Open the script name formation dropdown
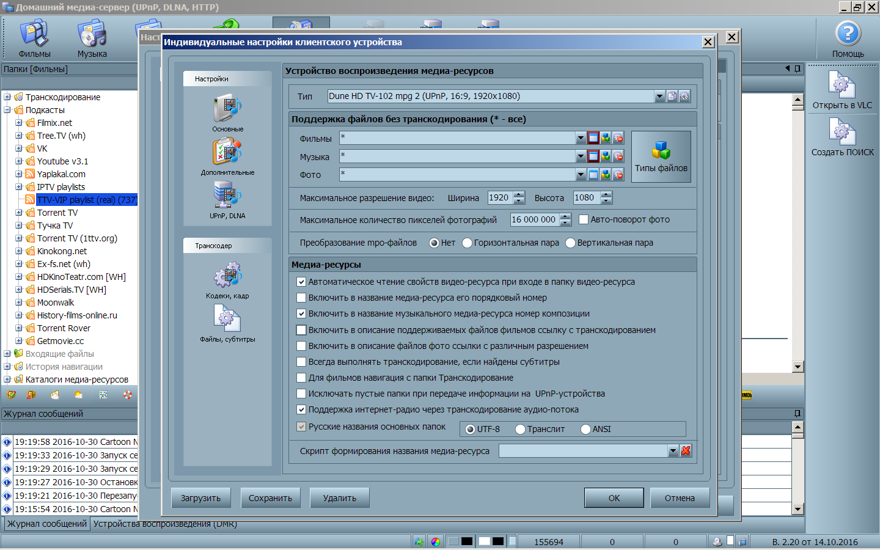880x550 pixels. 673,451
